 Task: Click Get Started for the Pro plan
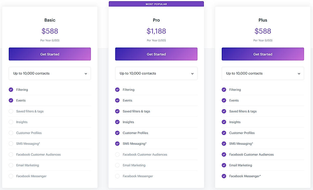[x=156, y=54]
